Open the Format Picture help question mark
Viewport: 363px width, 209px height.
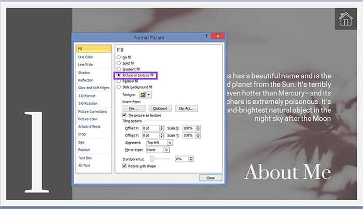(x=206, y=36)
